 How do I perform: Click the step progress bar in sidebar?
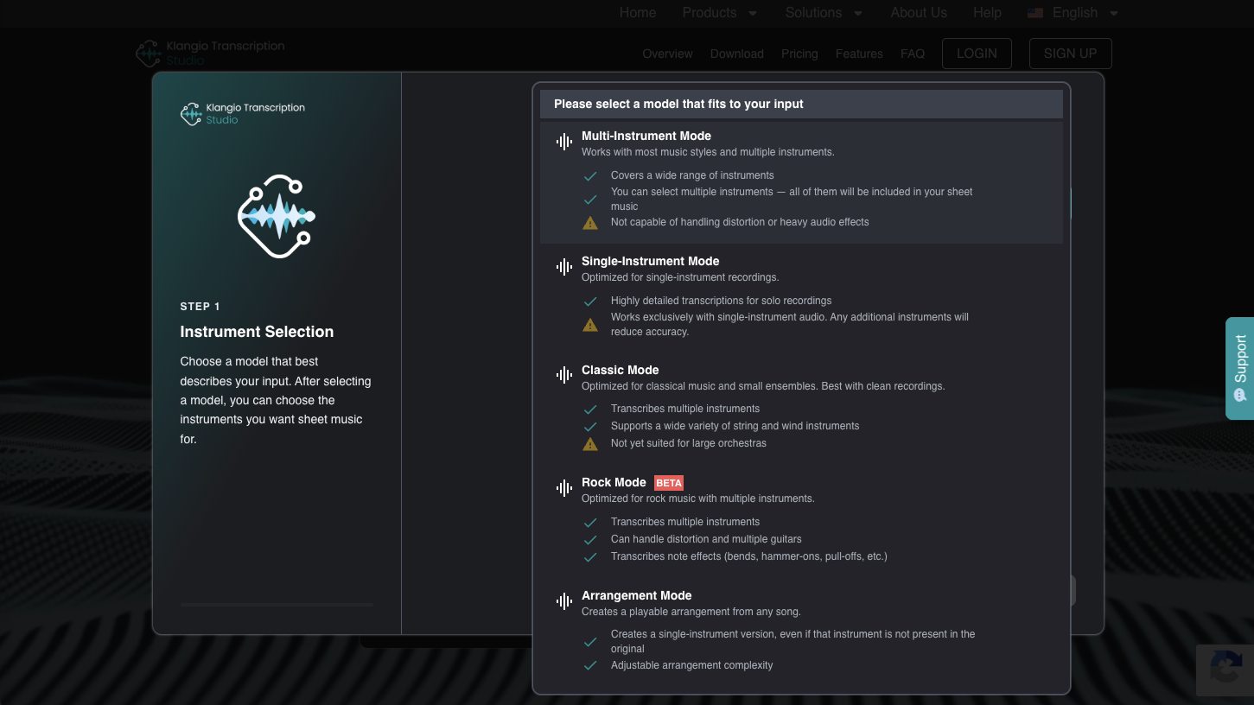click(277, 605)
